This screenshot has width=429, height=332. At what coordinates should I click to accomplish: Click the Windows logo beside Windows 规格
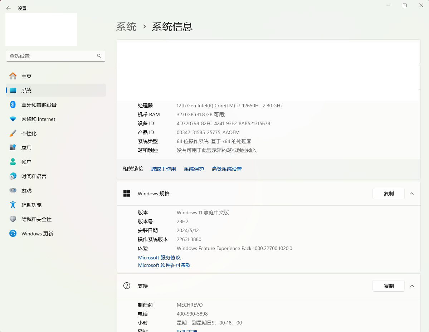click(x=127, y=193)
